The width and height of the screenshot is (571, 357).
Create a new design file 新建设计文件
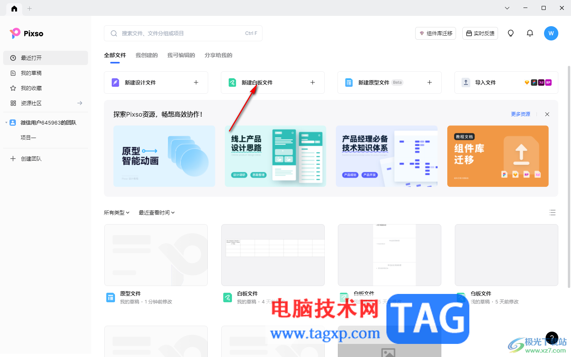(x=156, y=83)
